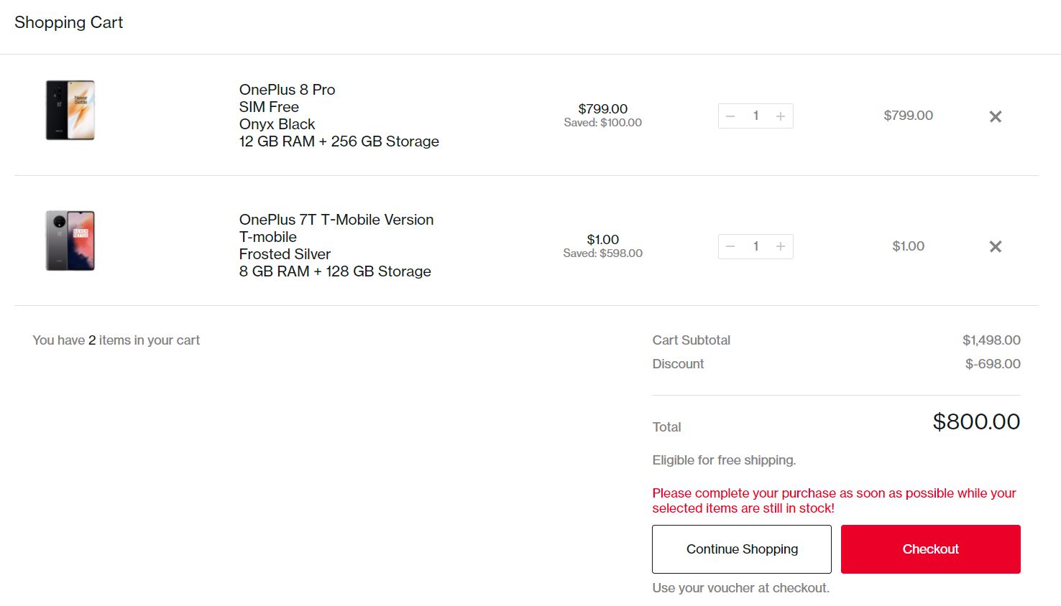1061x606 pixels.
Task: Click the red stock warning message
Action: [834, 500]
